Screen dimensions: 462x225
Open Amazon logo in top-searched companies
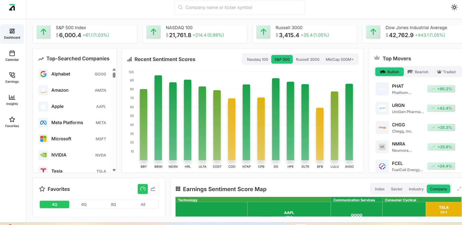pos(43,90)
